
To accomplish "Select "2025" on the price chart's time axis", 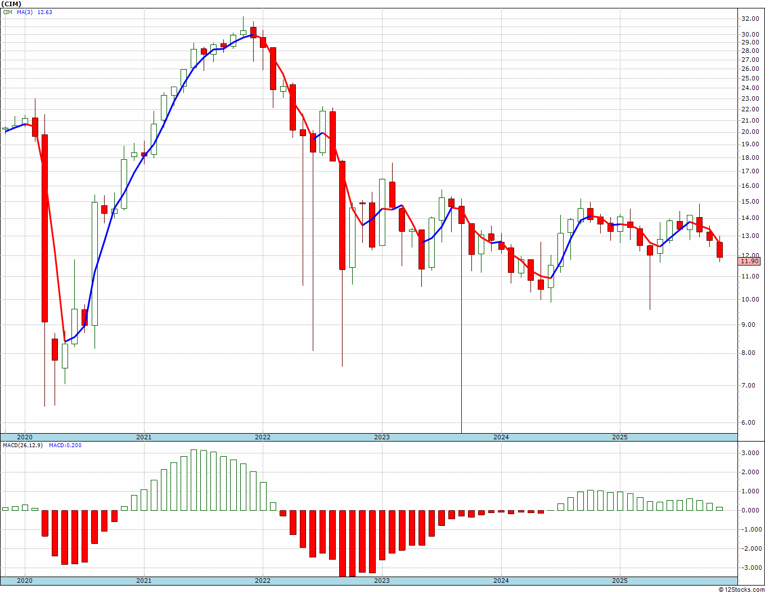I will pyautogui.click(x=619, y=437).
